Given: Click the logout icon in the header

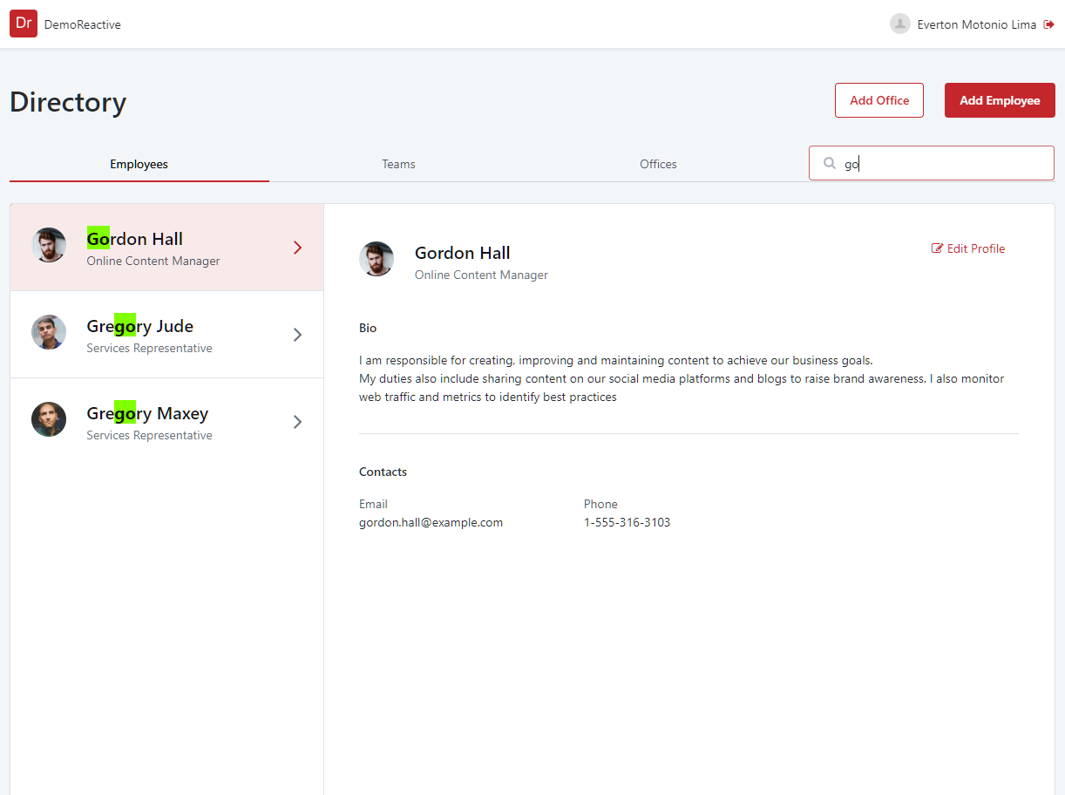Looking at the screenshot, I should tap(1048, 24).
